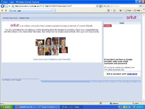Select the 'orkut - Login' browser tab
The image size is (145, 109).
pos(30,11)
